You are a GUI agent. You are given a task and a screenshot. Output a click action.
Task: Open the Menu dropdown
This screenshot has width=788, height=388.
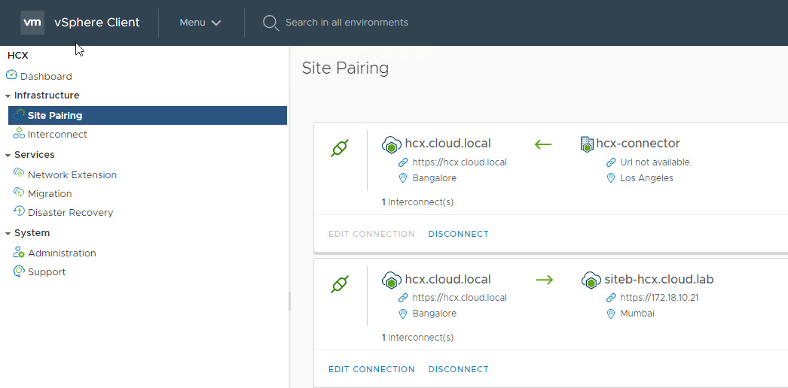[200, 23]
